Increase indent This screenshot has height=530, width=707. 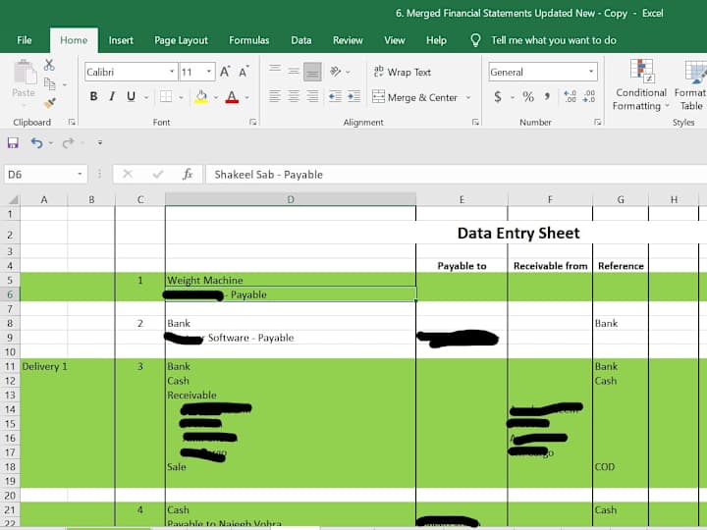(353, 96)
